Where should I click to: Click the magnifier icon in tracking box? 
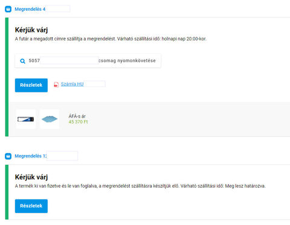tap(23, 61)
